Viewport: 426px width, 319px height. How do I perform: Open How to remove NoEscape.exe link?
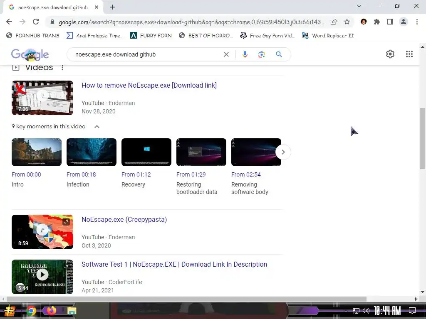[149, 85]
